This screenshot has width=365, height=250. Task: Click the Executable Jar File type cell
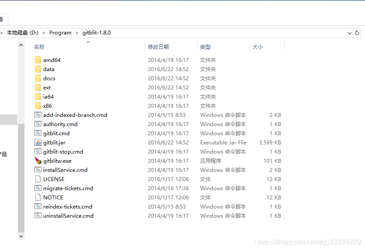[x=223, y=142]
